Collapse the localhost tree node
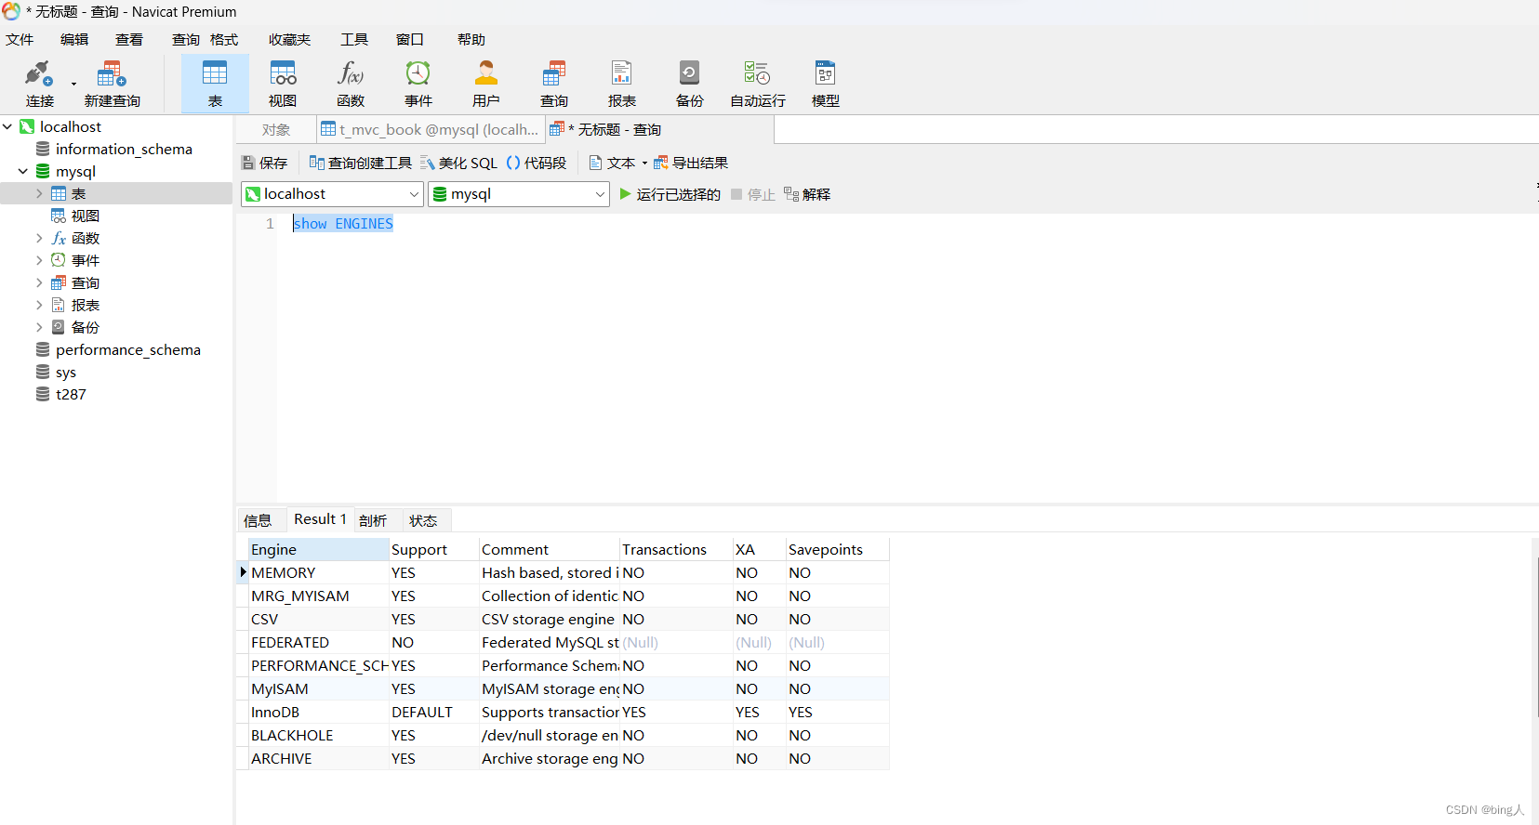 tap(7, 126)
